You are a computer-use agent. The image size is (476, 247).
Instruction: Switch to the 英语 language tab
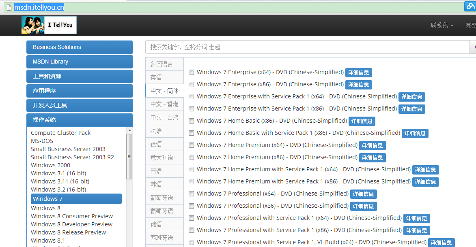point(164,77)
